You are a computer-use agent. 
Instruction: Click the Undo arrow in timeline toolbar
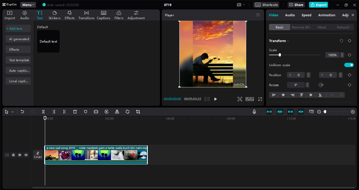tap(22, 112)
